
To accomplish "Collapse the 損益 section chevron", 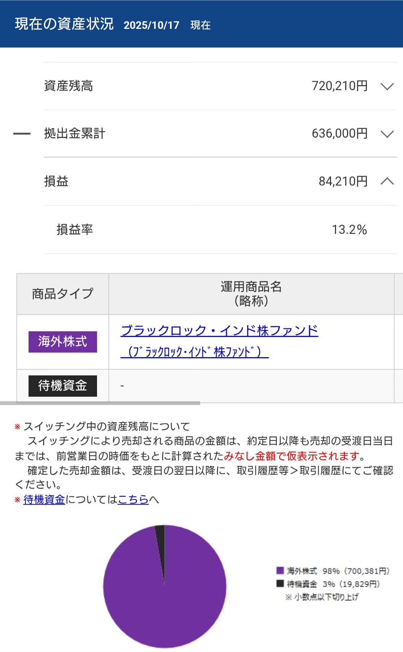I will [387, 181].
